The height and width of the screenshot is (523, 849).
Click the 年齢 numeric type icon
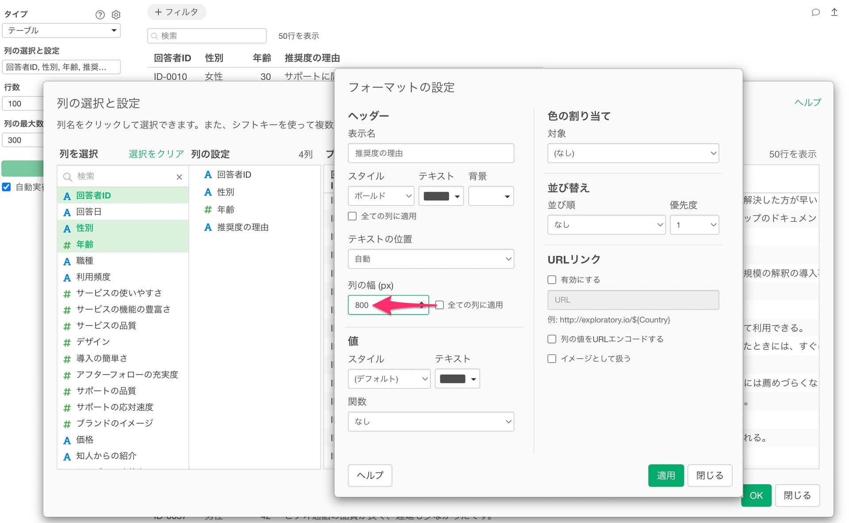click(x=67, y=245)
